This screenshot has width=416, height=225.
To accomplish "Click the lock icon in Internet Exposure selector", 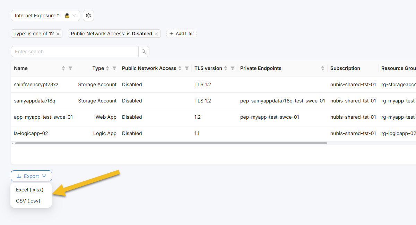I will pos(67,16).
